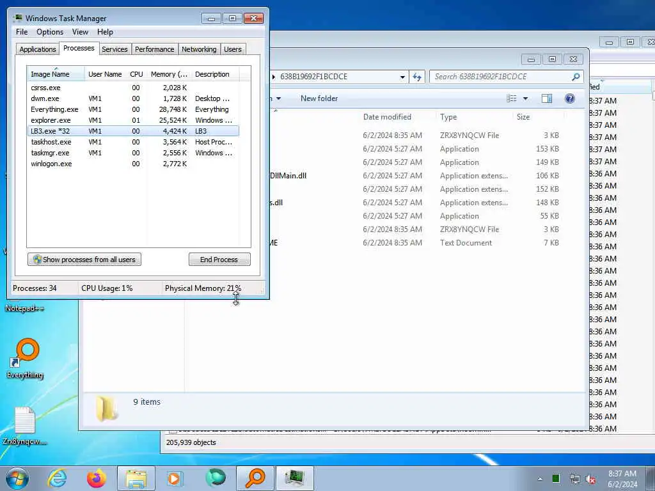
Task: Open the taskbar clock showing 8:37 AM
Action: [x=622, y=479]
